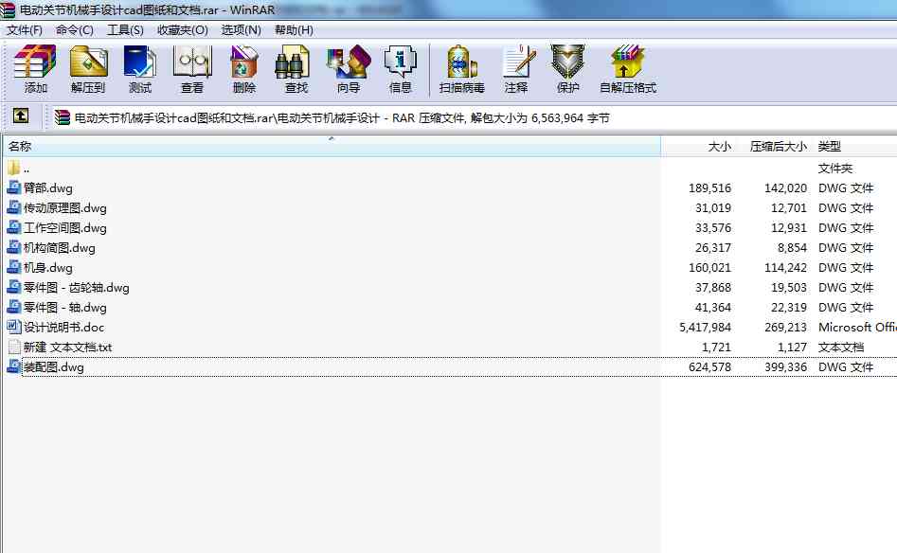Image resolution: width=897 pixels, height=553 pixels.
Task: Click size value 1,721
Action: pos(716,348)
